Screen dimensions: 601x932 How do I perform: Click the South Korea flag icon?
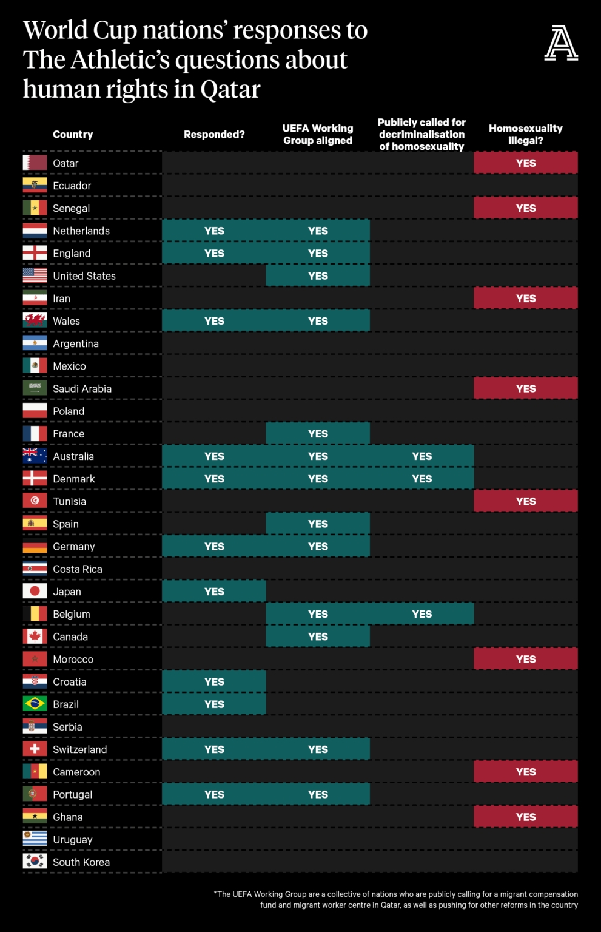click(x=35, y=862)
